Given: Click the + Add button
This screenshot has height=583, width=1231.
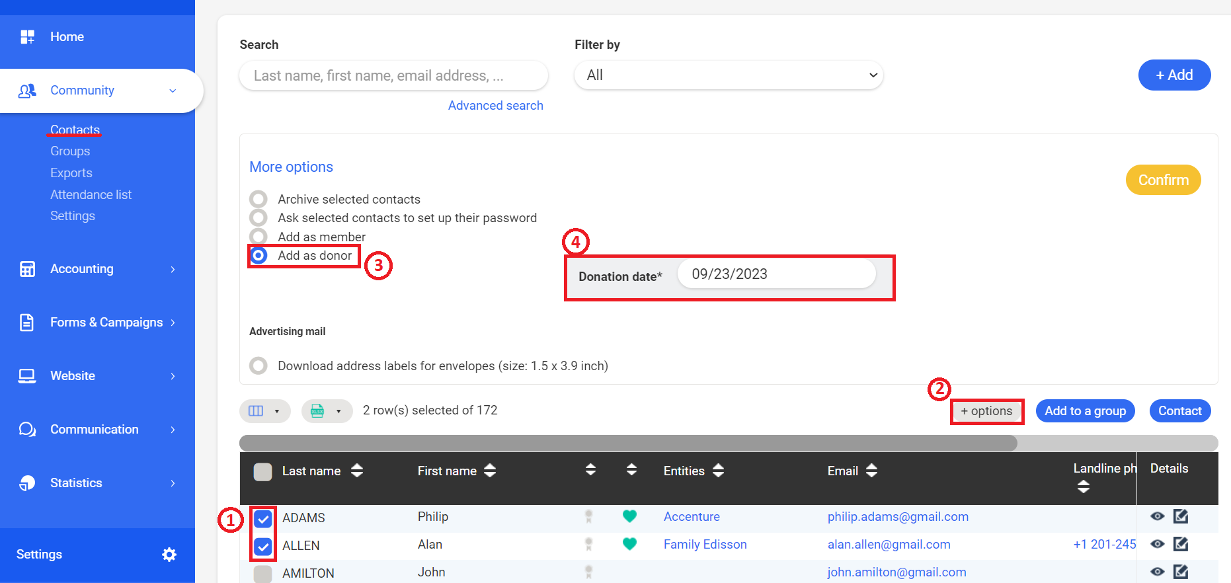Looking at the screenshot, I should [1174, 75].
